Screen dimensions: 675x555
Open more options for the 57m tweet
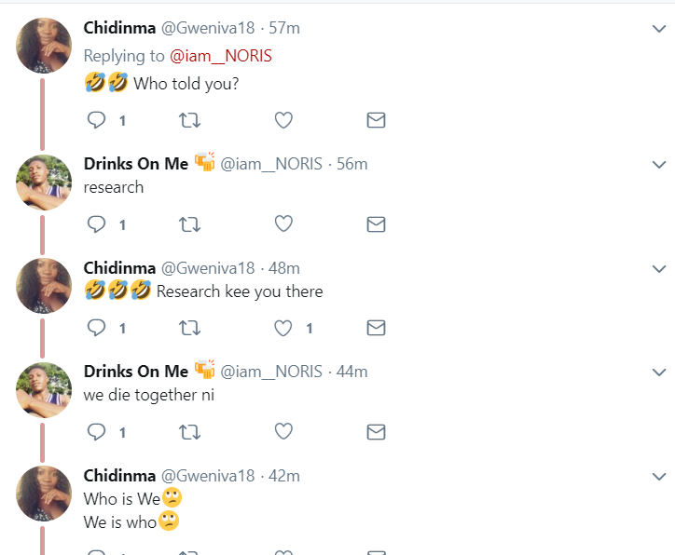[658, 30]
